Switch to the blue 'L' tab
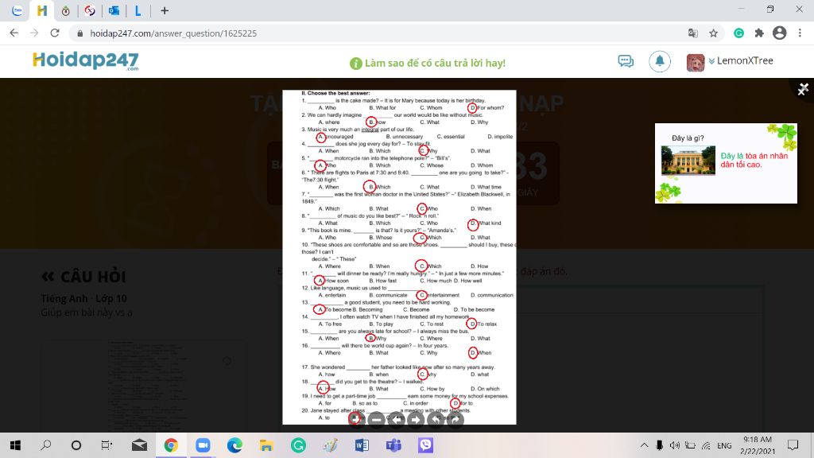 [138, 10]
